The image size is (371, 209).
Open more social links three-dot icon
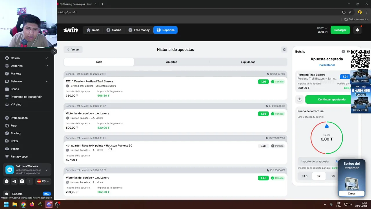(30, 181)
